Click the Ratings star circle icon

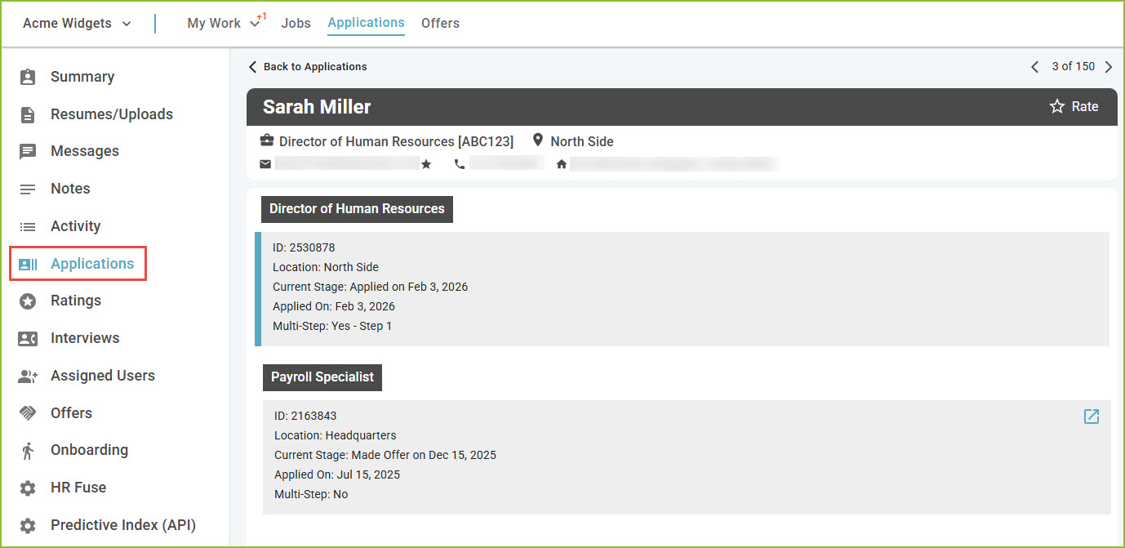28,301
